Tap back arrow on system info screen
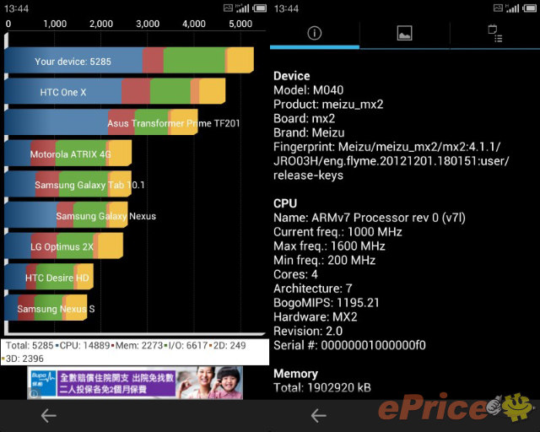Screen dimensions: 540x432 pyautogui.click(x=318, y=415)
